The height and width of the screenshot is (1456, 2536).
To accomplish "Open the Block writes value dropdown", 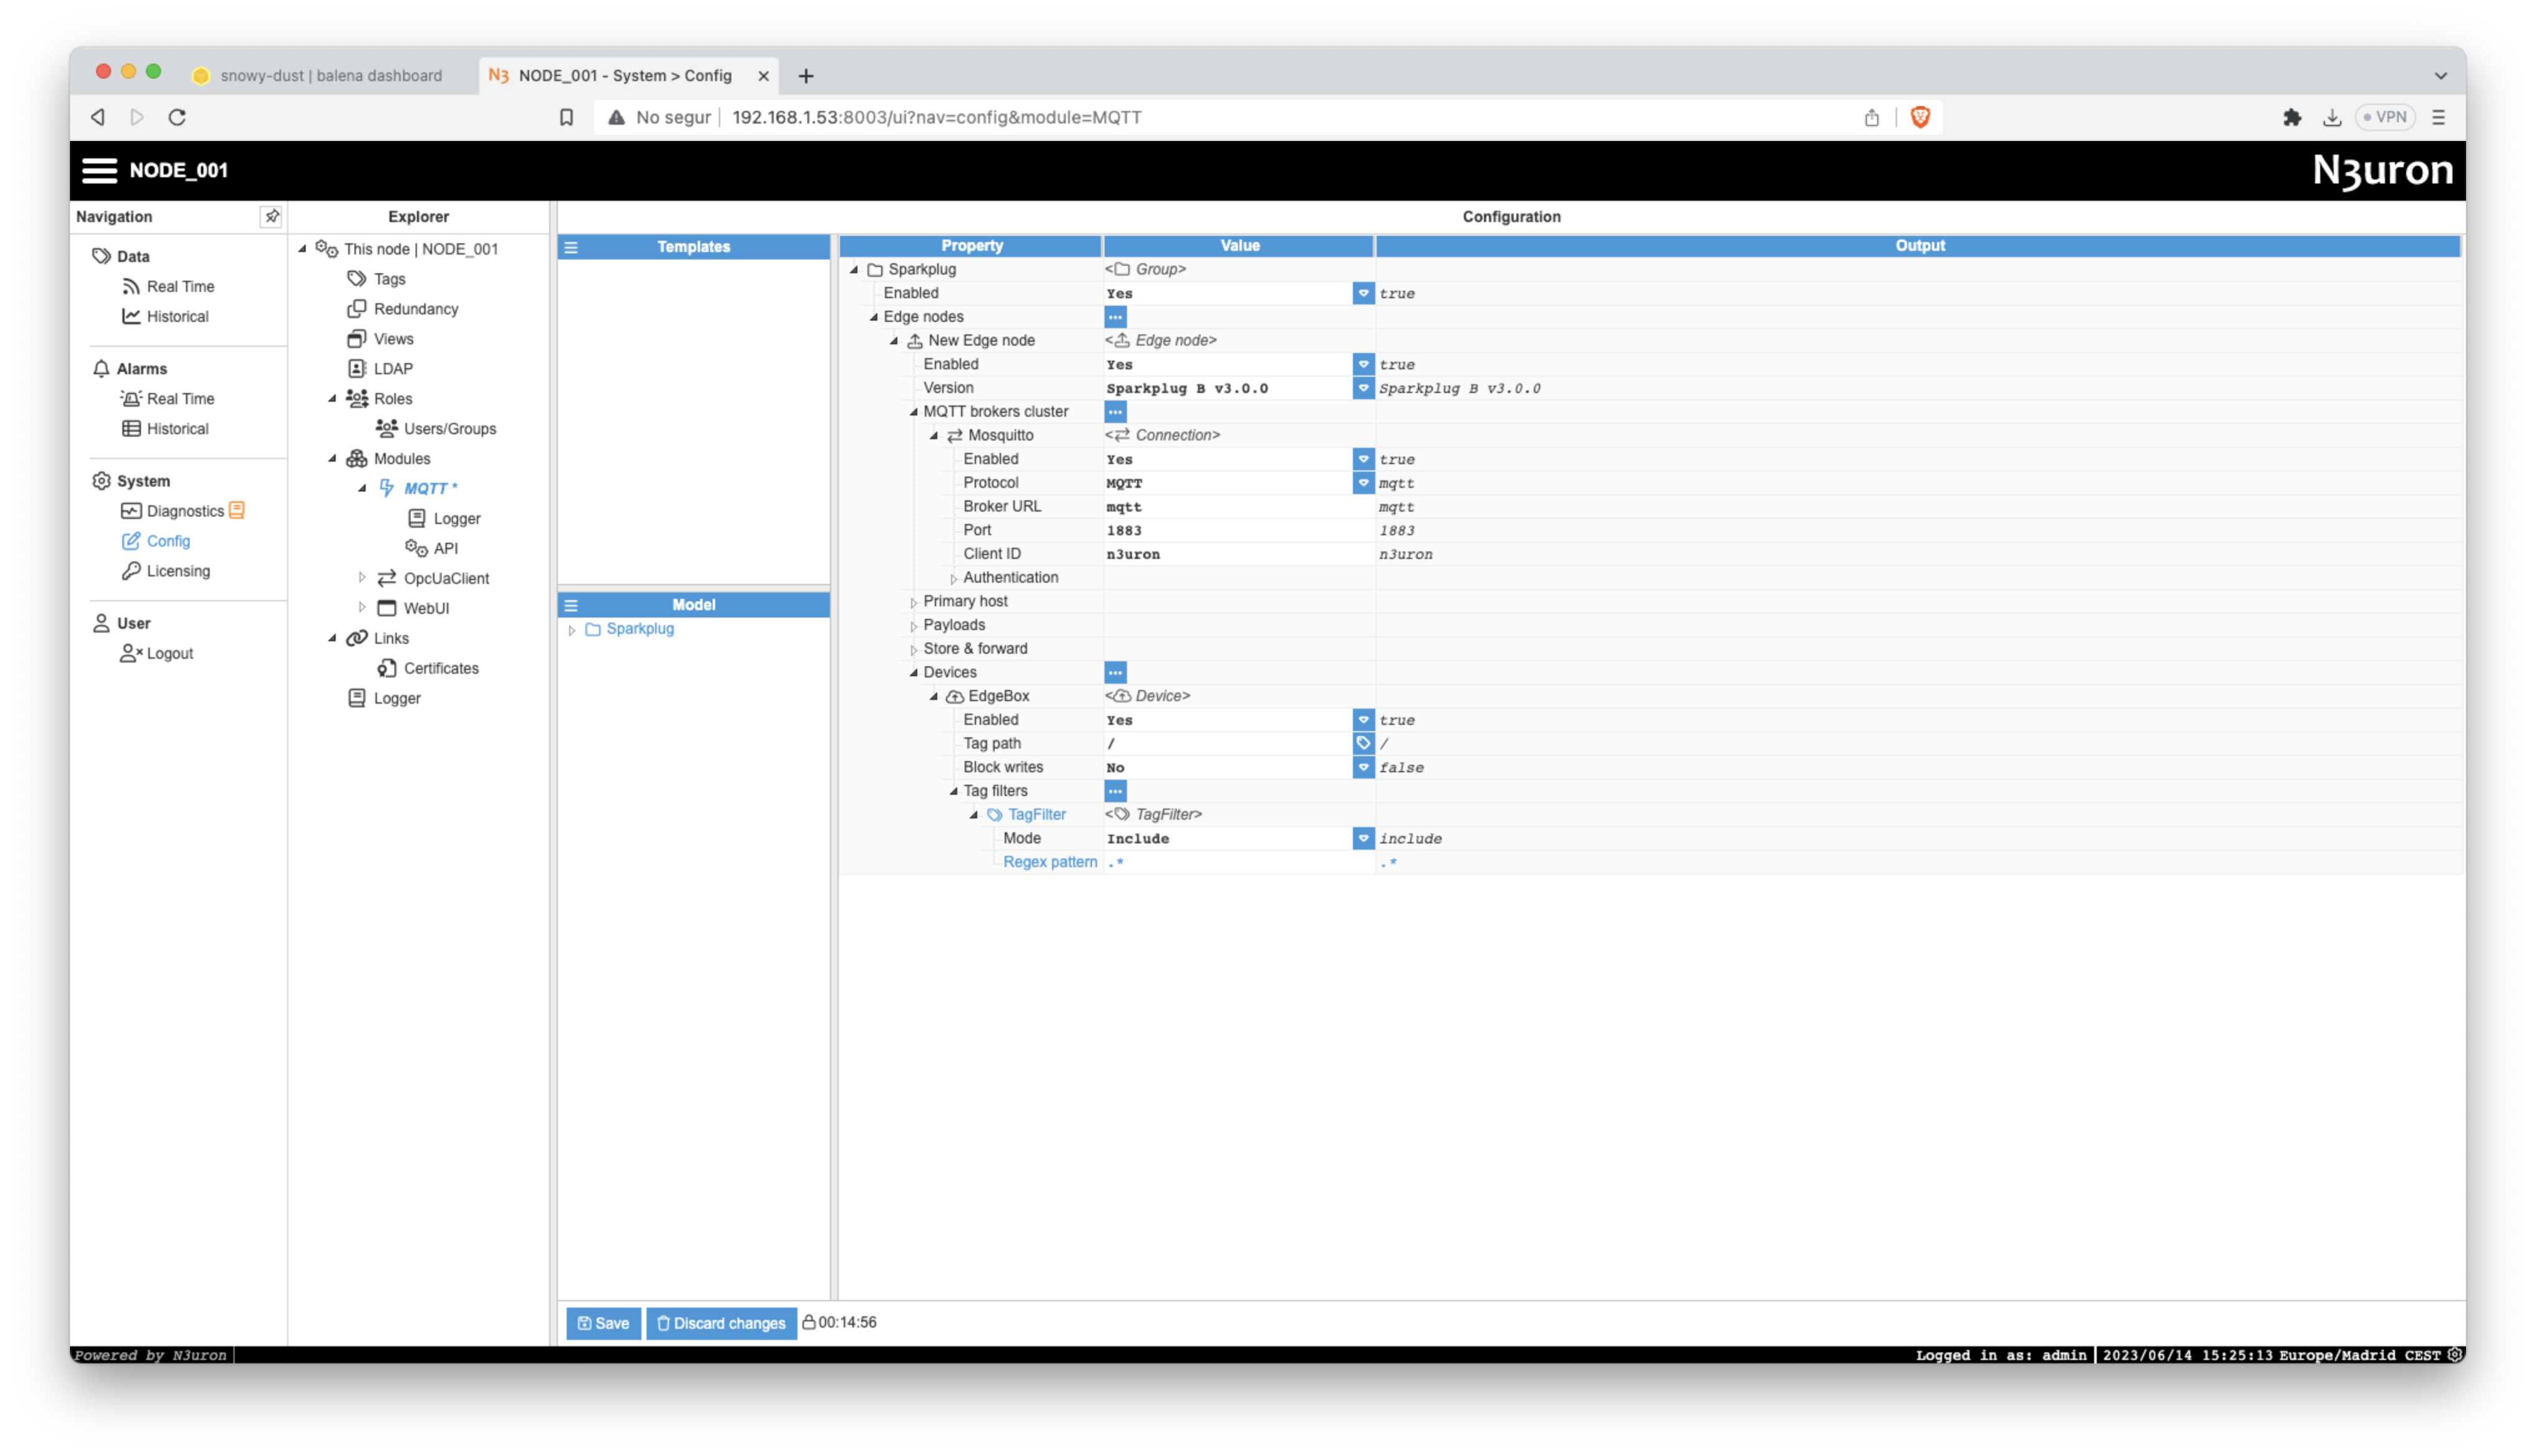I will pos(1363,767).
